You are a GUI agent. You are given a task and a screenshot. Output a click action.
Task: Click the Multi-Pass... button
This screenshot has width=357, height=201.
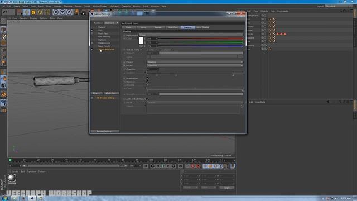click(111, 93)
